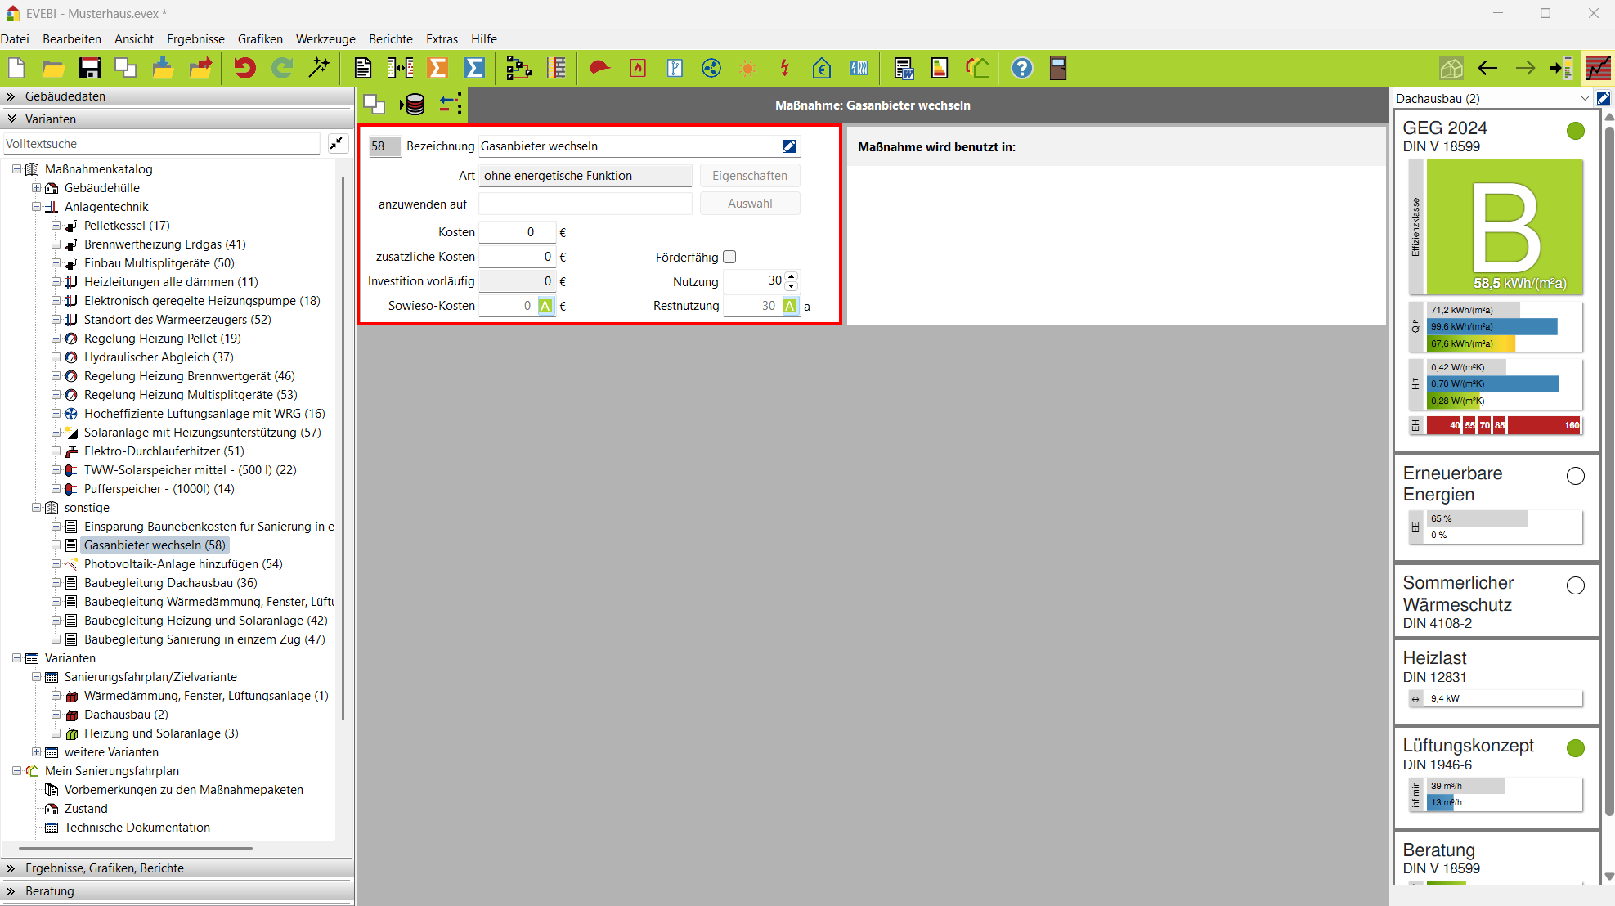Screen dimensions: 1615x906
Task: Open the Berichte menu
Action: [390, 38]
